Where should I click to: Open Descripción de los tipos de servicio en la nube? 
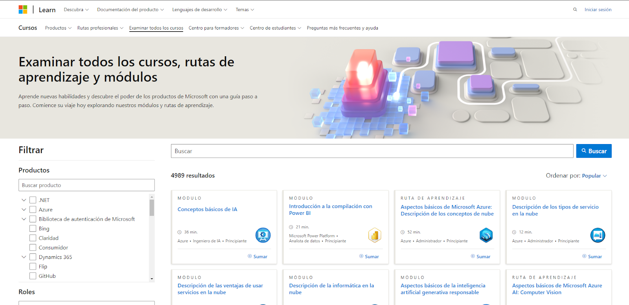[555, 210]
